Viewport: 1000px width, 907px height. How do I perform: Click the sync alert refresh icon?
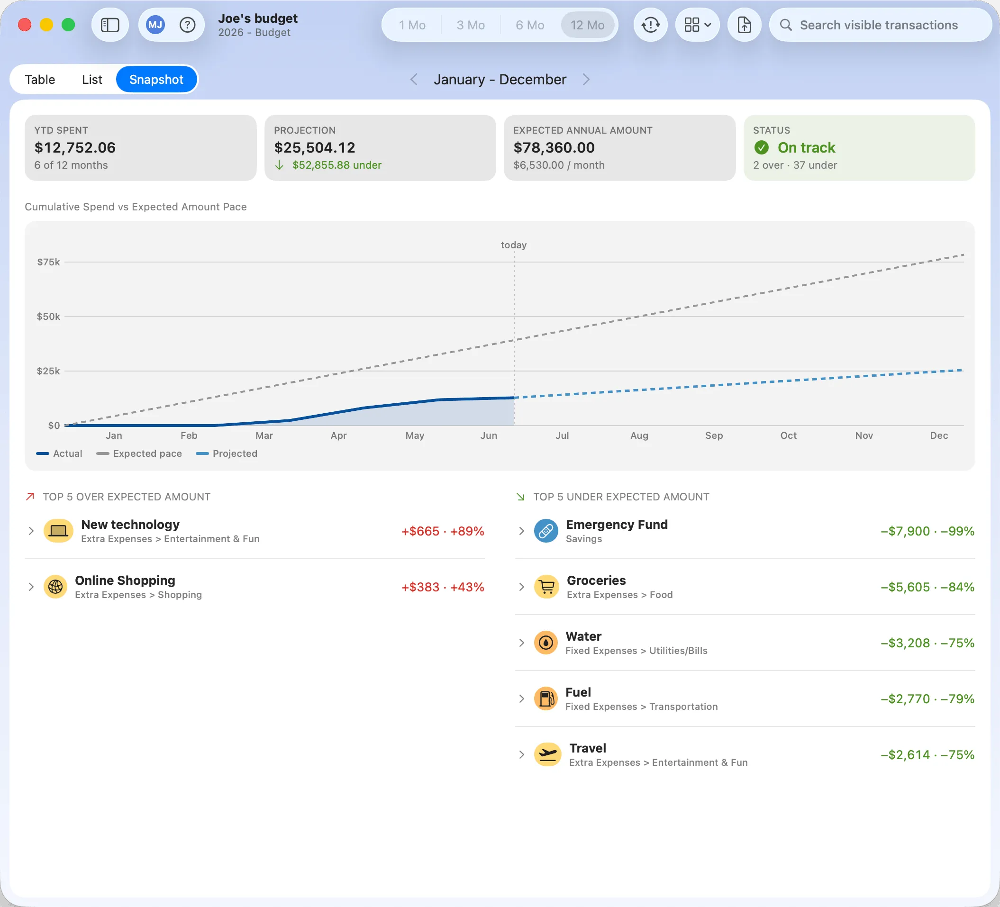tap(650, 25)
